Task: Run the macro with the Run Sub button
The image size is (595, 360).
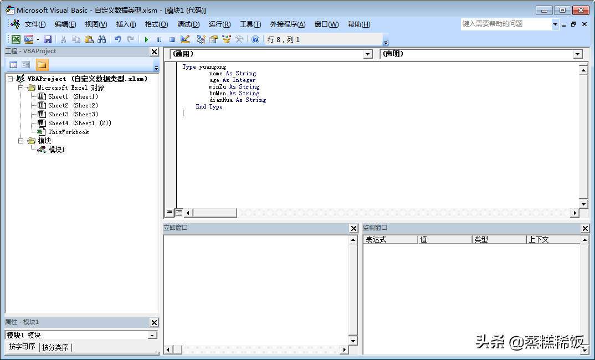Action: (146, 39)
